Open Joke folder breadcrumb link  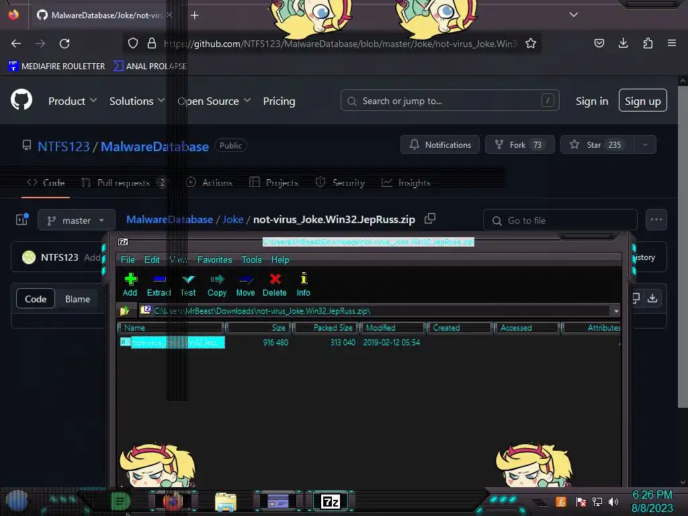232,220
